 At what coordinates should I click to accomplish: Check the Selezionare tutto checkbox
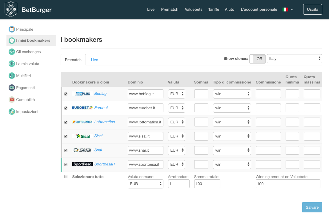click(66, 176)
